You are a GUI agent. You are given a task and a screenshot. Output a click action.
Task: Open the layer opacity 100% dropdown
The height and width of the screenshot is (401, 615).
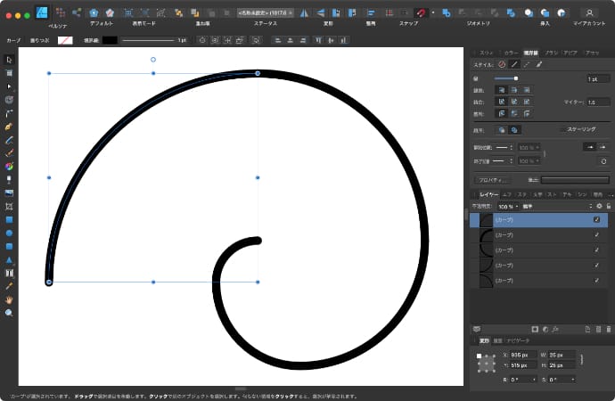tap(507, 206)
